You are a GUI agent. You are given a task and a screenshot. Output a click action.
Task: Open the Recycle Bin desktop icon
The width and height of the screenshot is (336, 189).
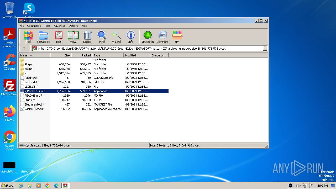[x=9, y=10]
